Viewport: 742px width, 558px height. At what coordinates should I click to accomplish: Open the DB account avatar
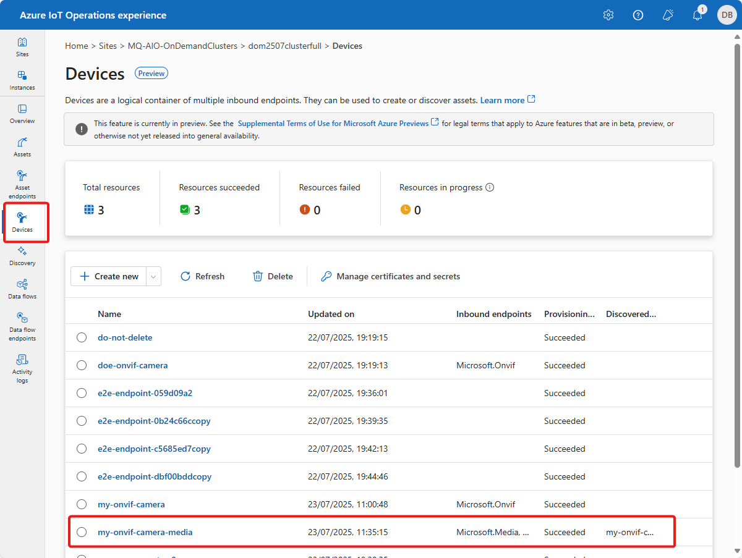point(727,15)
